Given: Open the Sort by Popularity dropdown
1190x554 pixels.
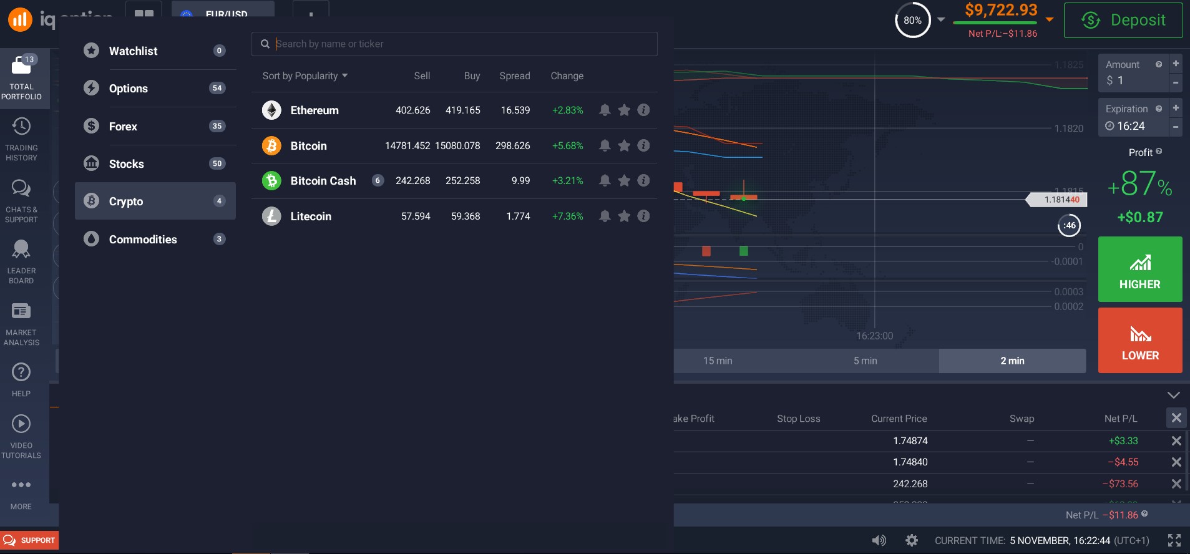Looking at the screenshot, I should [x=305, y=75].
